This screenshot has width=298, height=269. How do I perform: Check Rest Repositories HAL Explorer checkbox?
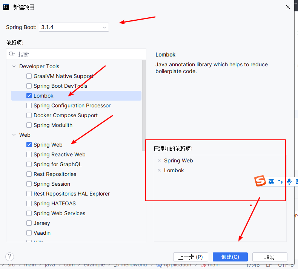(x=29, y=194)
